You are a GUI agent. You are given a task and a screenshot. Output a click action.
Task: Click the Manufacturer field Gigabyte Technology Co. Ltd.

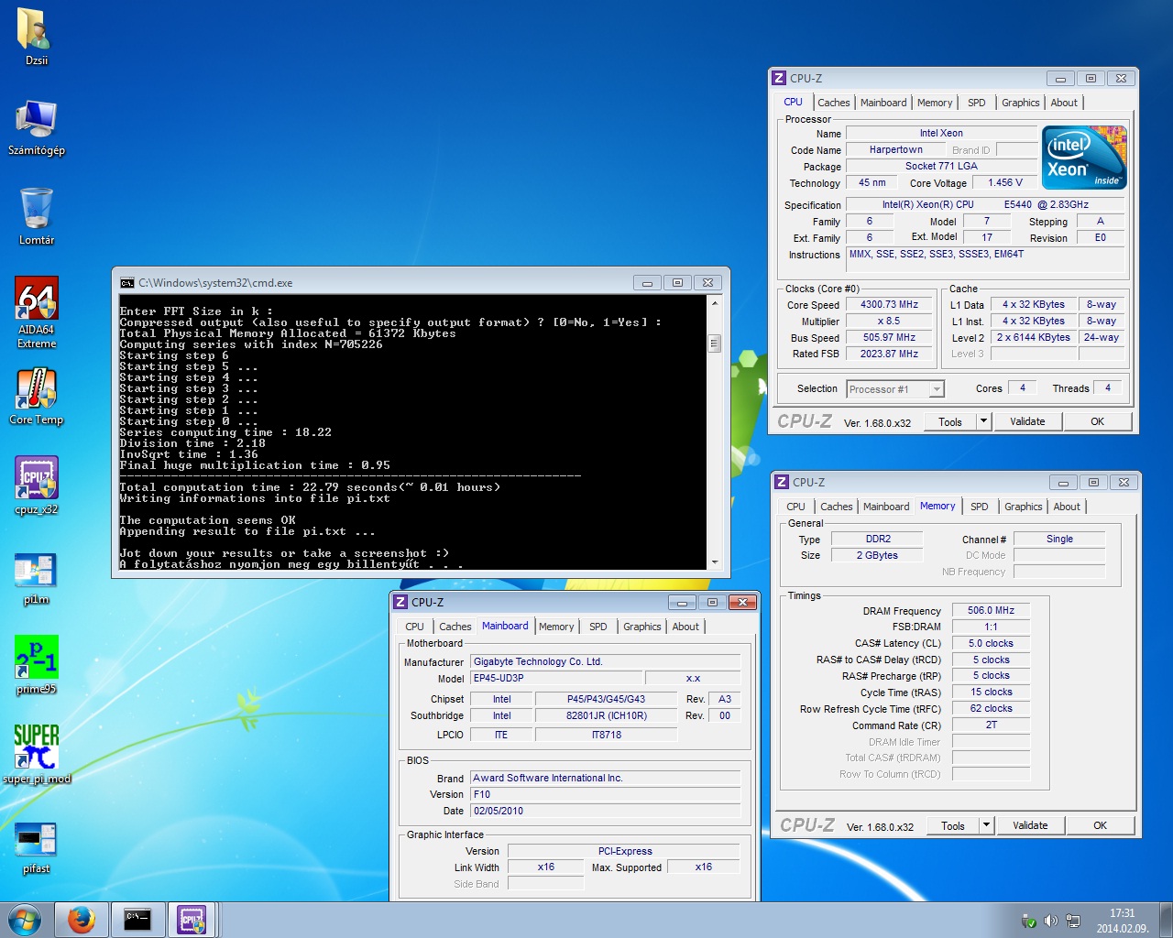pyautogui.click(x=606, y=661)
